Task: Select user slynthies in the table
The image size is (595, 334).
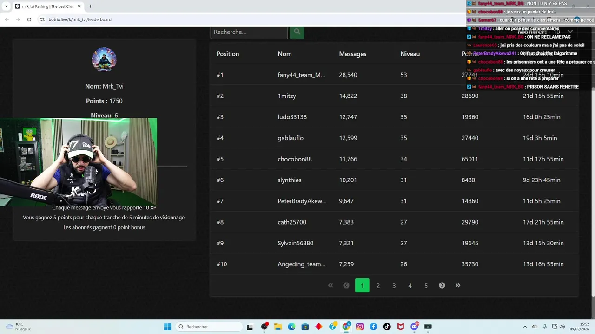Action: coord(290,180)
